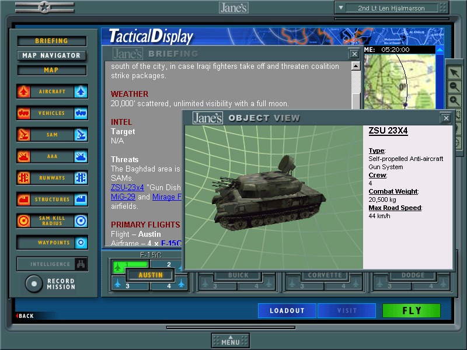This screenshot has height=350, width=467.
Task: Select the pointer arrow tool beside the map
Action: 455,72
